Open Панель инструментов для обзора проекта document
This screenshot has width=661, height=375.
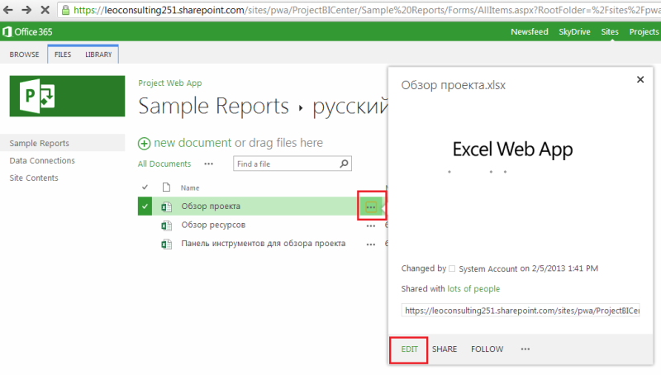264,244
